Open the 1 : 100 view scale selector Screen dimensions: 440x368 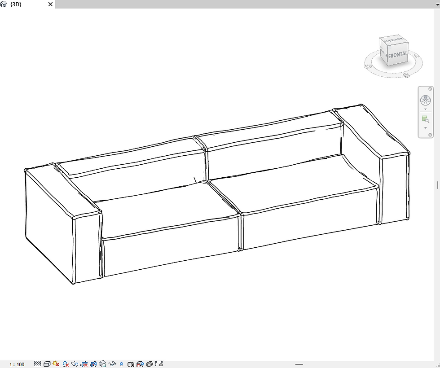point(17,364)
